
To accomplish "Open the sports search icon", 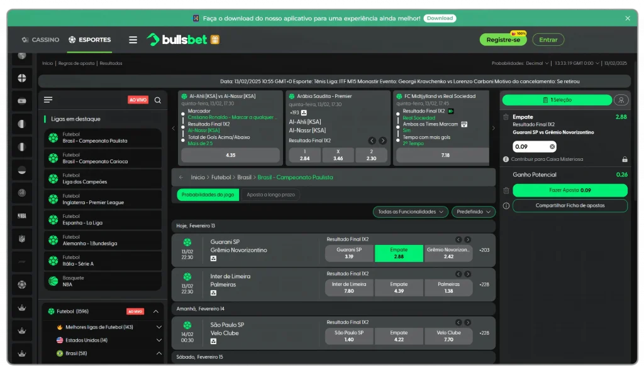I will (158, 100).
